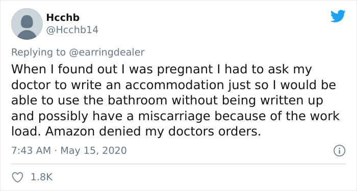This screenshot has height=191, width=357.
Task: Open the tweet info icon
Action: pos(340,151)
